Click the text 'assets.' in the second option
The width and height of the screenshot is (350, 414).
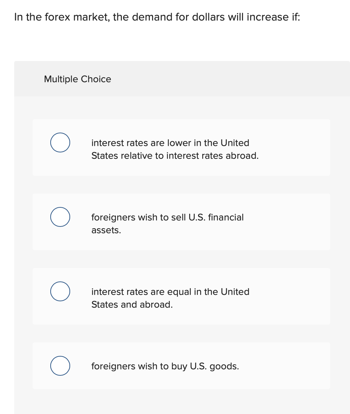tap(106, 230)
